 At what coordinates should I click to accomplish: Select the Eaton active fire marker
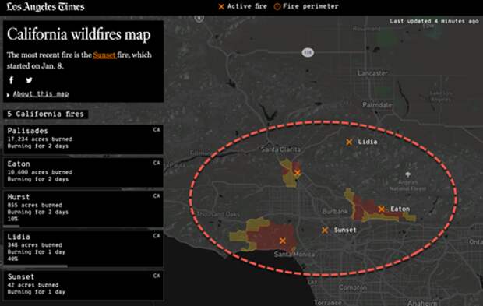382,209
